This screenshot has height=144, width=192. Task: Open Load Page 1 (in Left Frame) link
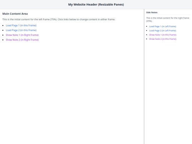click(x=162, y=26)
